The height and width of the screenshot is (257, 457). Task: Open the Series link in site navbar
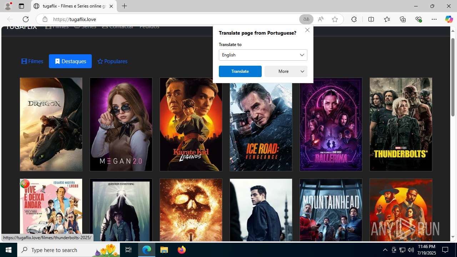pyautogui.click(x=85, y=27)
